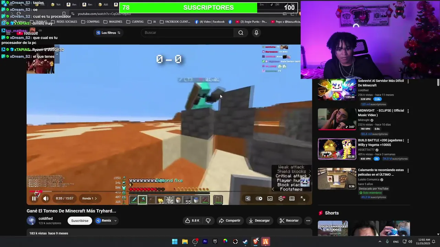The image size is (440, 247).
Task: Enter fullscreen mode
Action: click(303, 198)
